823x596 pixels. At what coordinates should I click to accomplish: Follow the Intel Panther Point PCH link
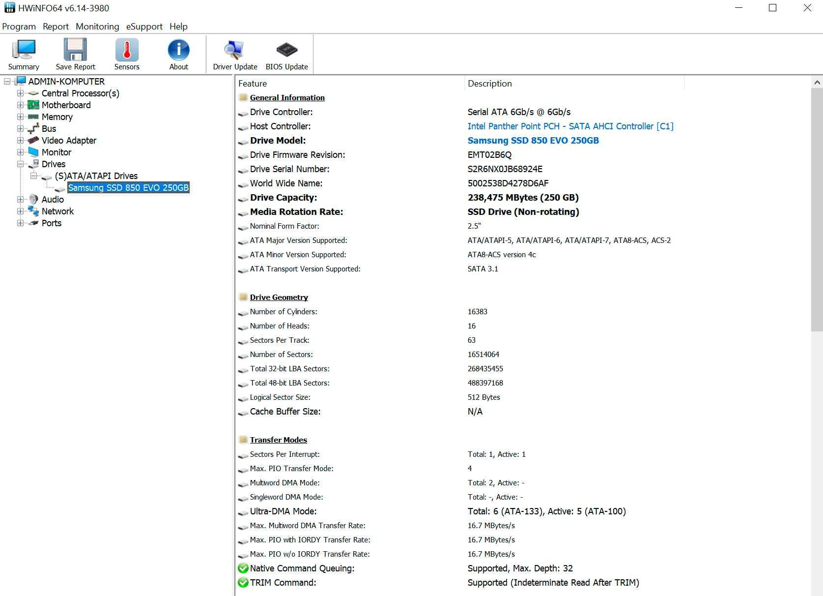(570, 126)
